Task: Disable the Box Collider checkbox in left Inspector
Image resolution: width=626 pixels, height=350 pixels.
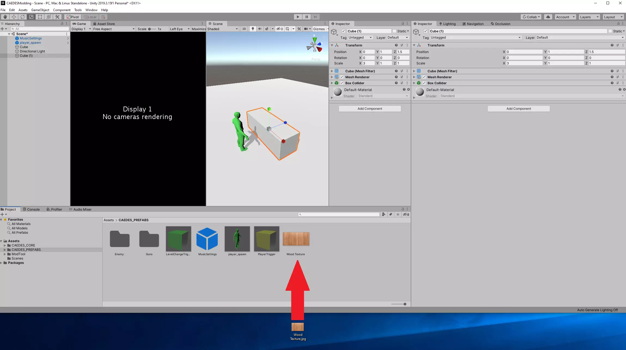Action: (342, 83)
